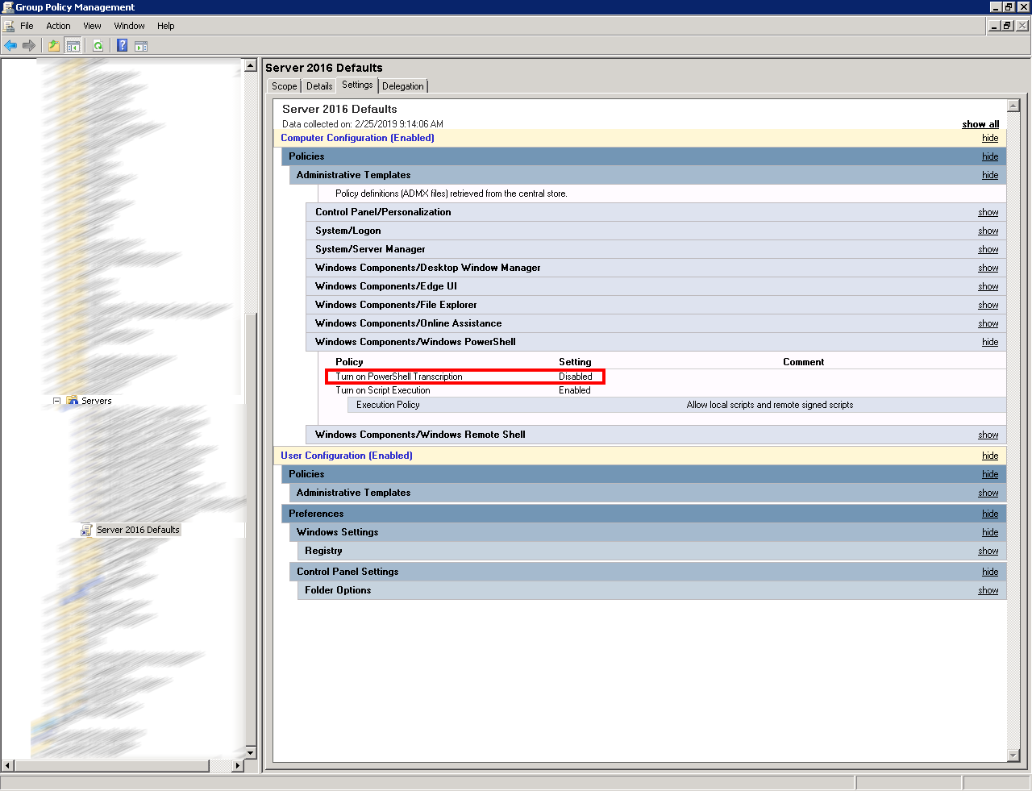Show the Windows Components/File Explorer section

tap(988, 305)
